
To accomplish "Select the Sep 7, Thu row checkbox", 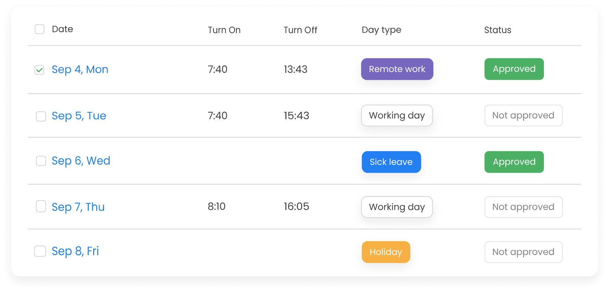I will 41,206.
